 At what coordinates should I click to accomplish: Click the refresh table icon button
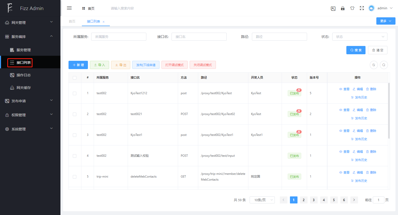point(374,65)
